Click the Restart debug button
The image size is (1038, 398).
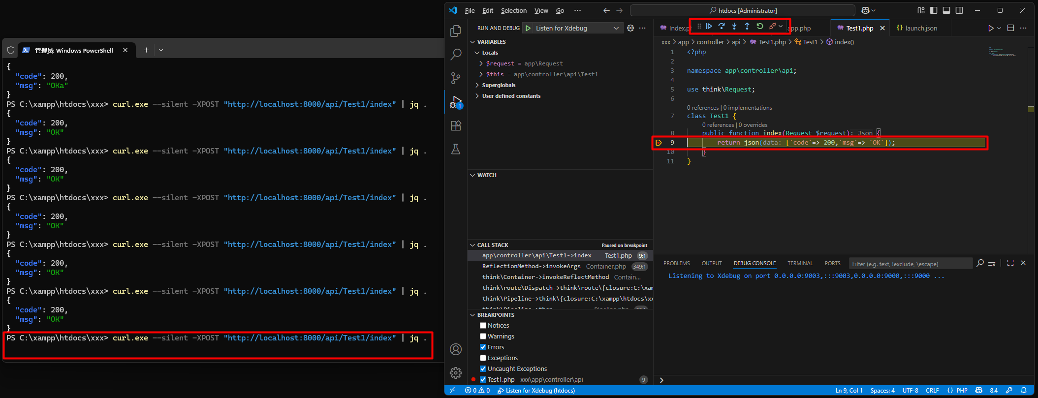point(760,26)
